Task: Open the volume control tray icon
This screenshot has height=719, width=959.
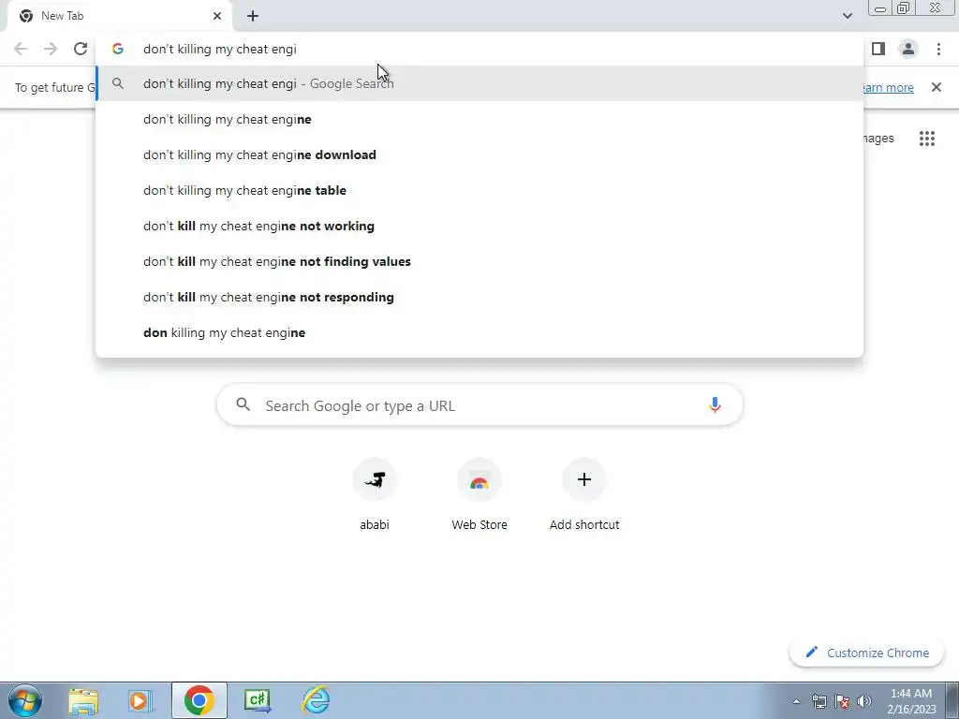Action: [864, 701]
